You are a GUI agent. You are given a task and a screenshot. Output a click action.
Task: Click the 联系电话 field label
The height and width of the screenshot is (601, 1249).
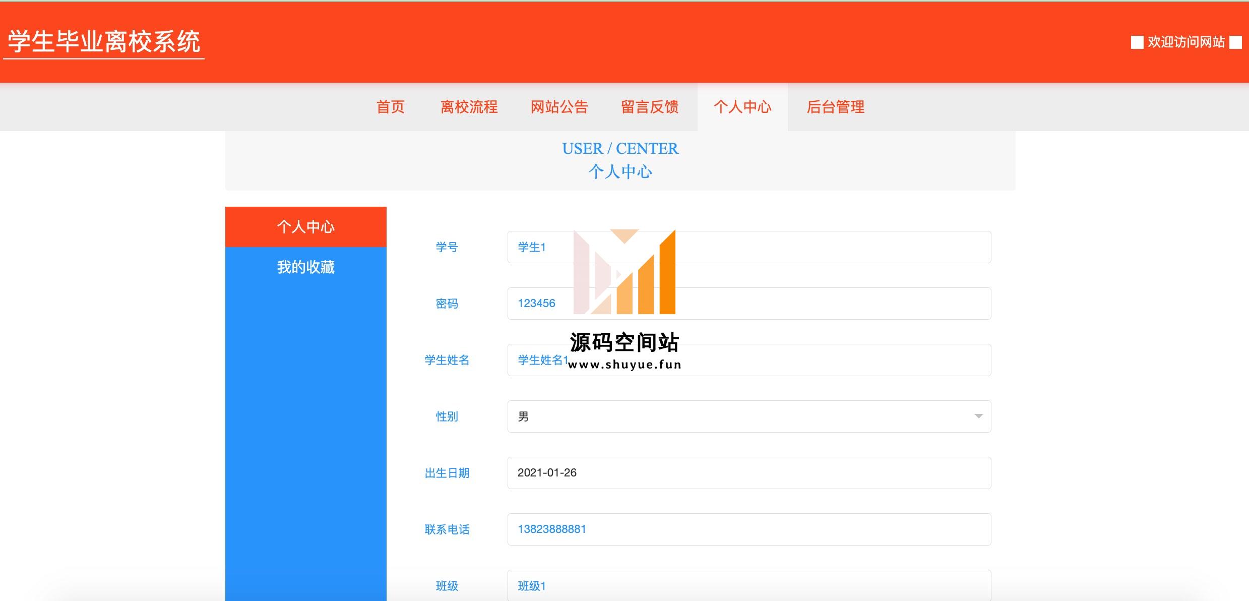[x=447, y=529]
